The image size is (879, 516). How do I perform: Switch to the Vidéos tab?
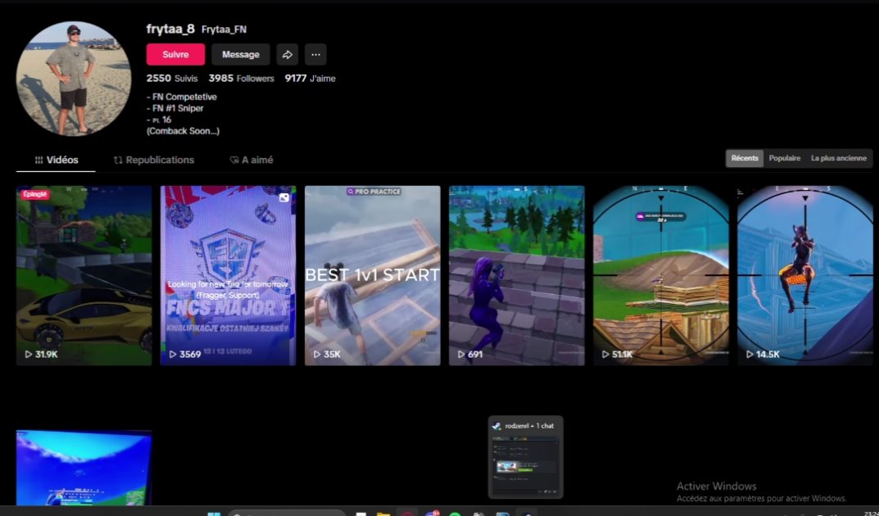[56, 161]
